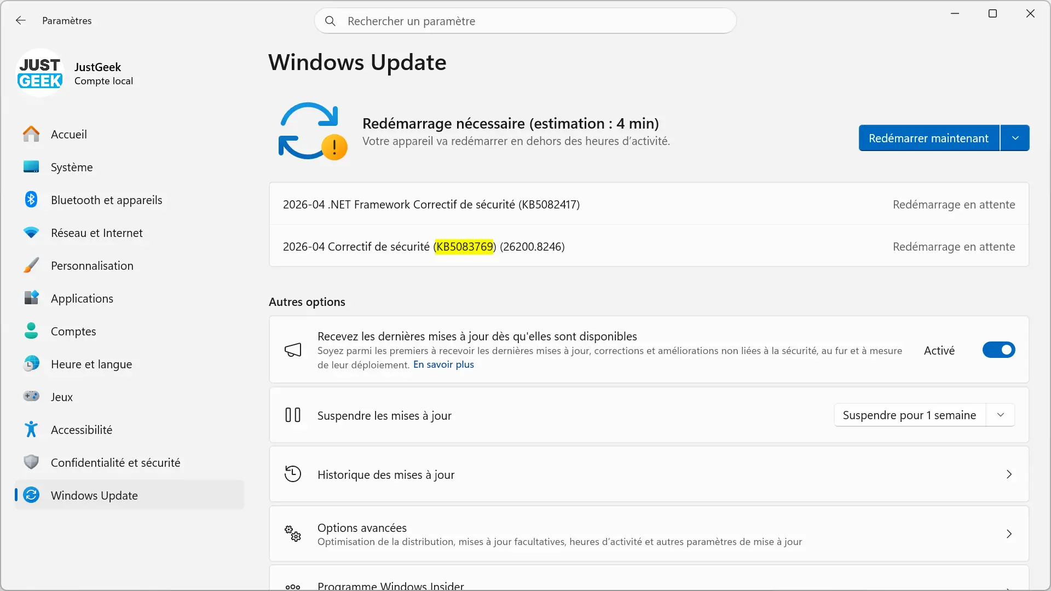Viewport: 1051px width, 591px height.
Task: Click the .NET Framework KB5082417 update row
Action: tap(649, 204)
